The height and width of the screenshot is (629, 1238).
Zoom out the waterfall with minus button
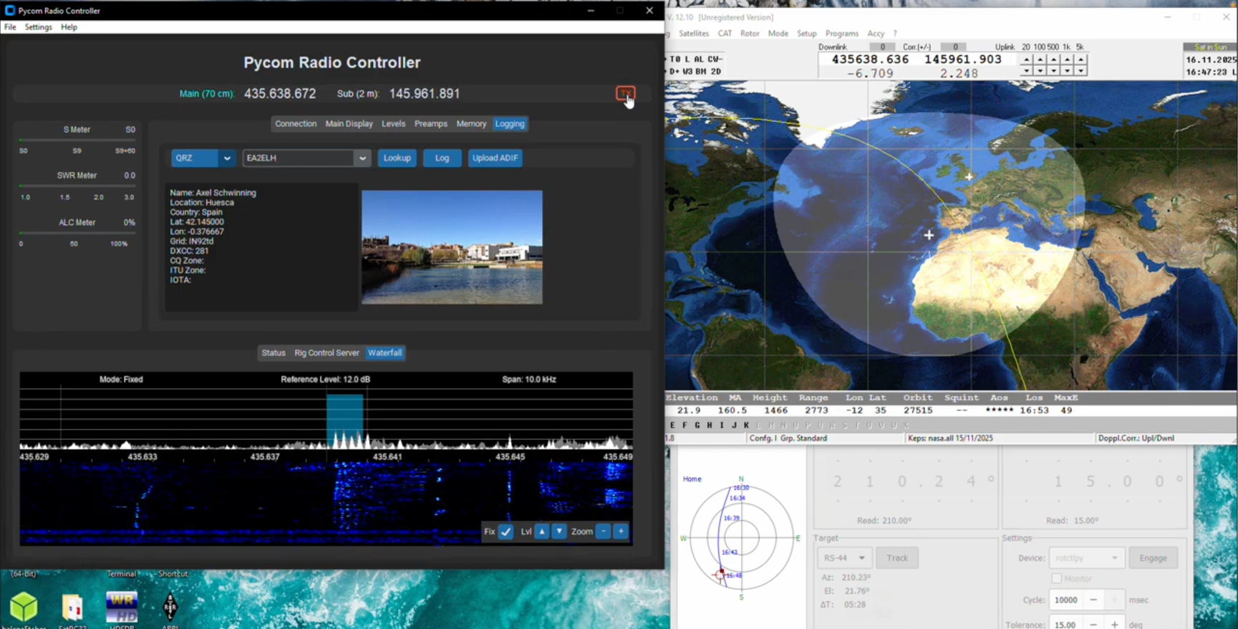604,532
